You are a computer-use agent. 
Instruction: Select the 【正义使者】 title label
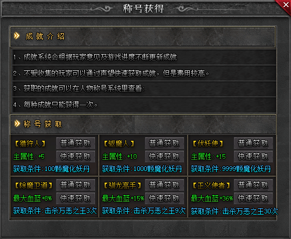point(211,186)
